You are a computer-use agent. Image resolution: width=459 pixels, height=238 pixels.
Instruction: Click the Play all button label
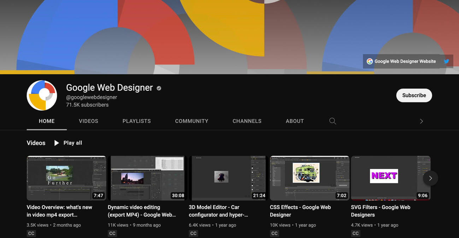coord(73,143)
